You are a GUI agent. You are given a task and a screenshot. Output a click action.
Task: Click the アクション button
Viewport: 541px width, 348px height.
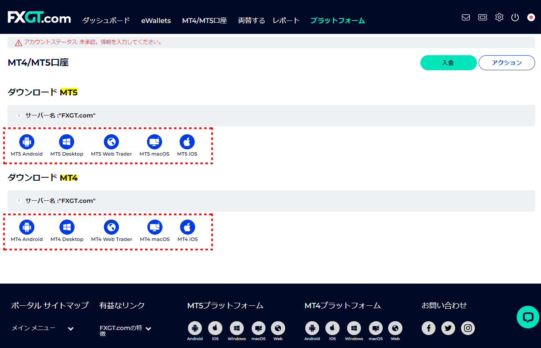(507, 63)
